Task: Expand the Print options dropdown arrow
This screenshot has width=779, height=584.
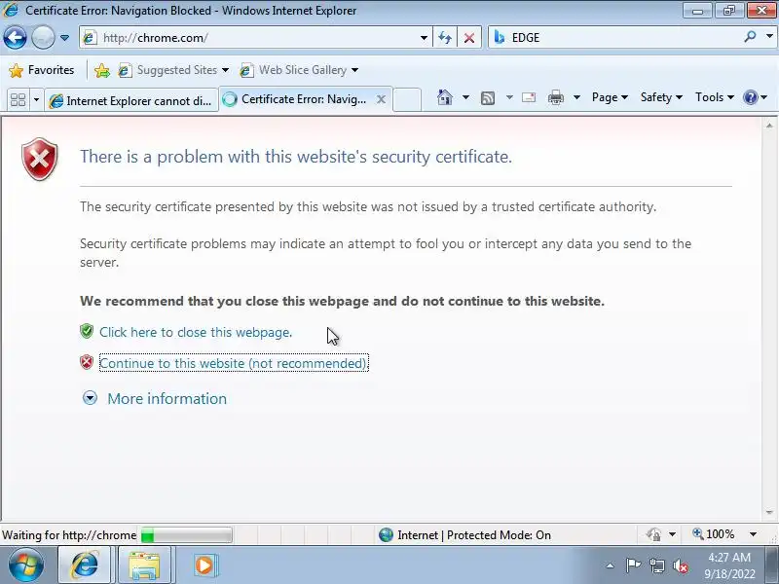Action: (576, 97)
